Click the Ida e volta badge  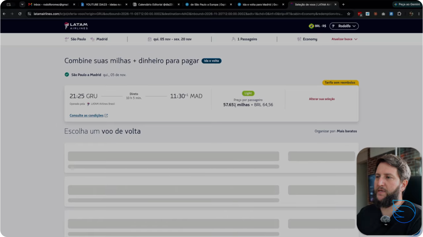tap(211, 61)
